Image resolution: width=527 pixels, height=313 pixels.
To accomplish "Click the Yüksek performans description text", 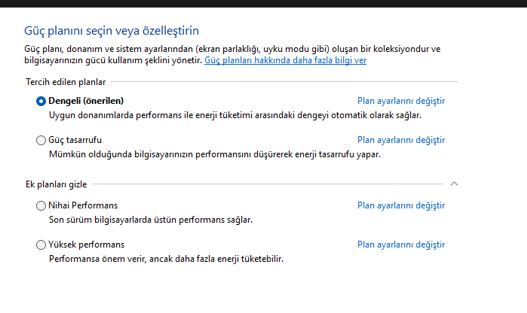I will [166, 259].
